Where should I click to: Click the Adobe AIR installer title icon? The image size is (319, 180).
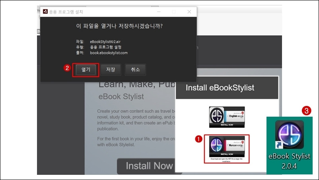(45, 12)
